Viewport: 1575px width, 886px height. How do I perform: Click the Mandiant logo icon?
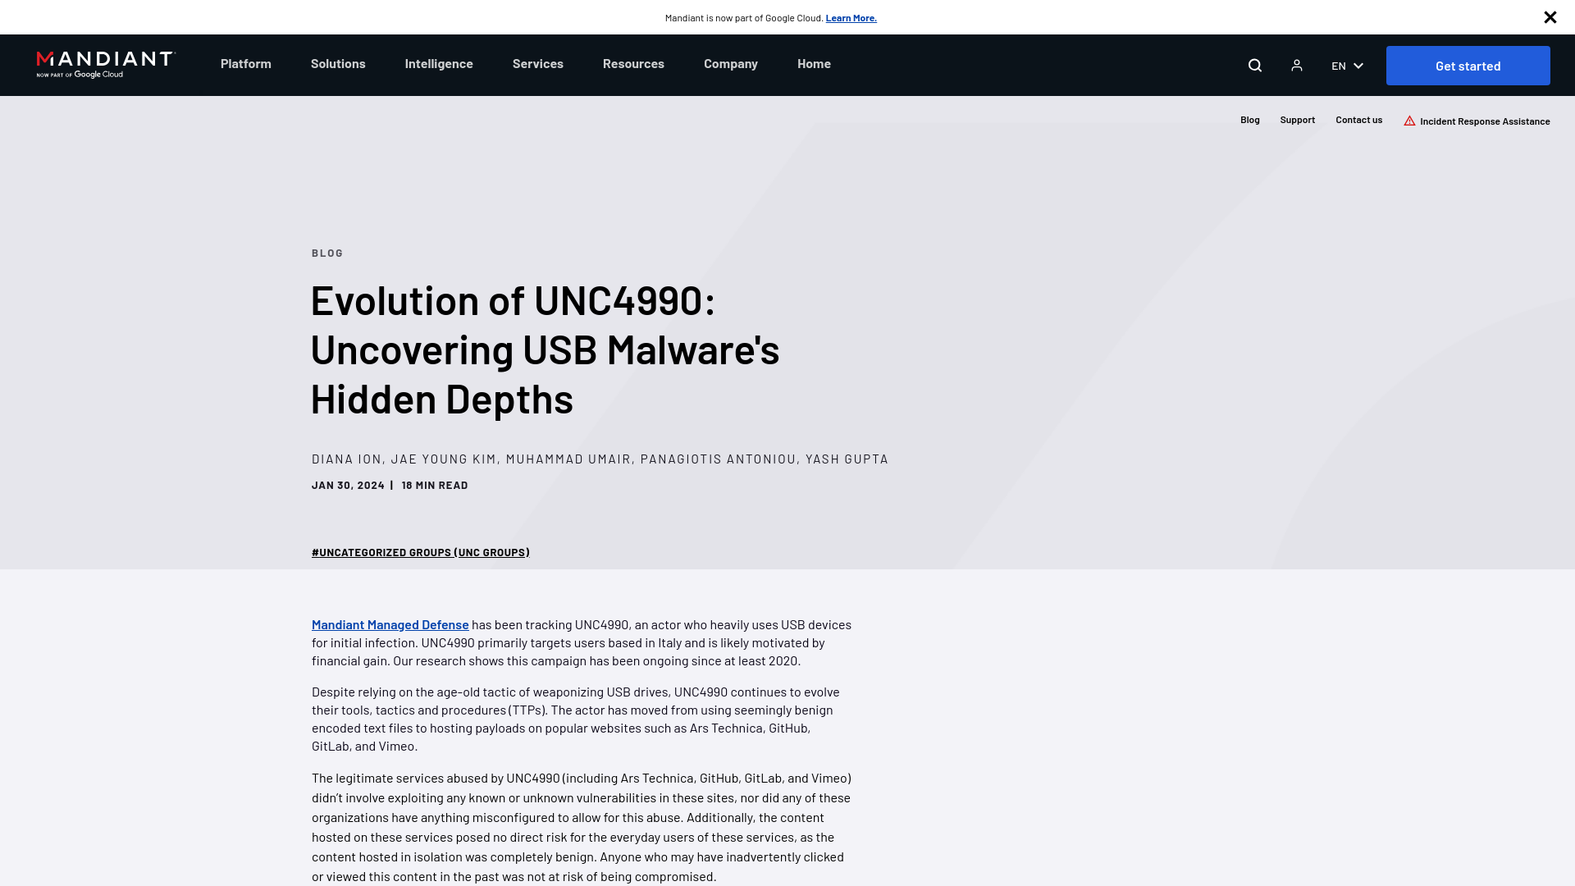tap(105, 65)
